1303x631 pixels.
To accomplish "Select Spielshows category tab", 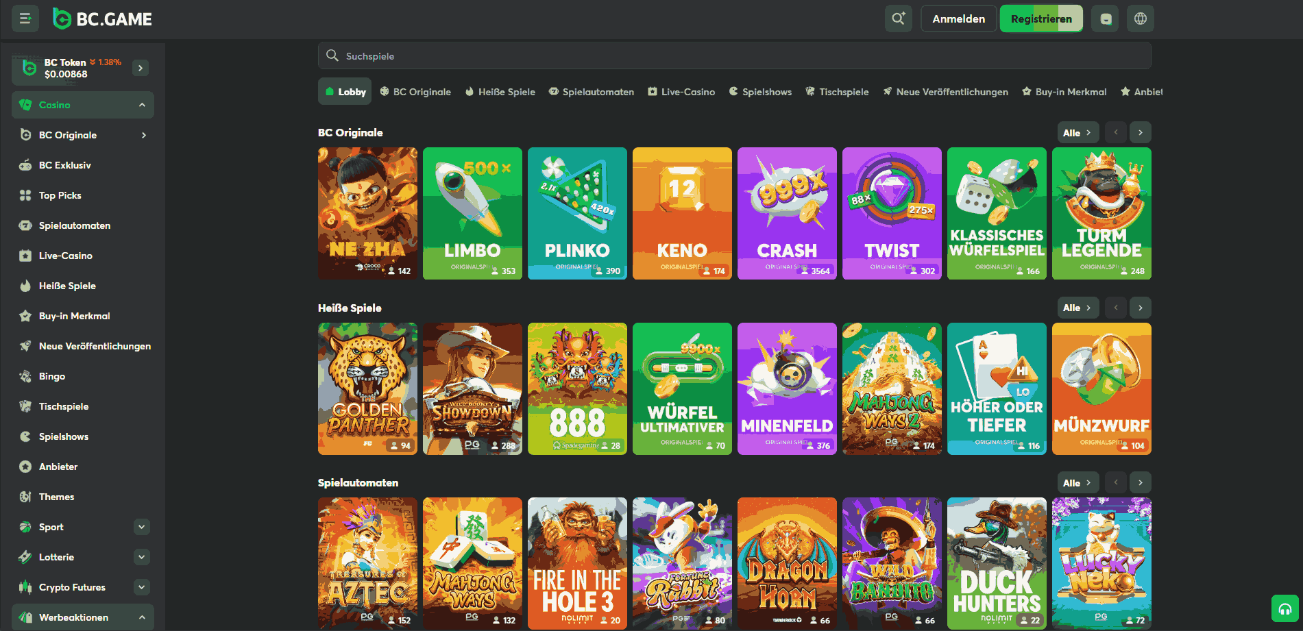I will pyautogui.click(x=760, y=91).
